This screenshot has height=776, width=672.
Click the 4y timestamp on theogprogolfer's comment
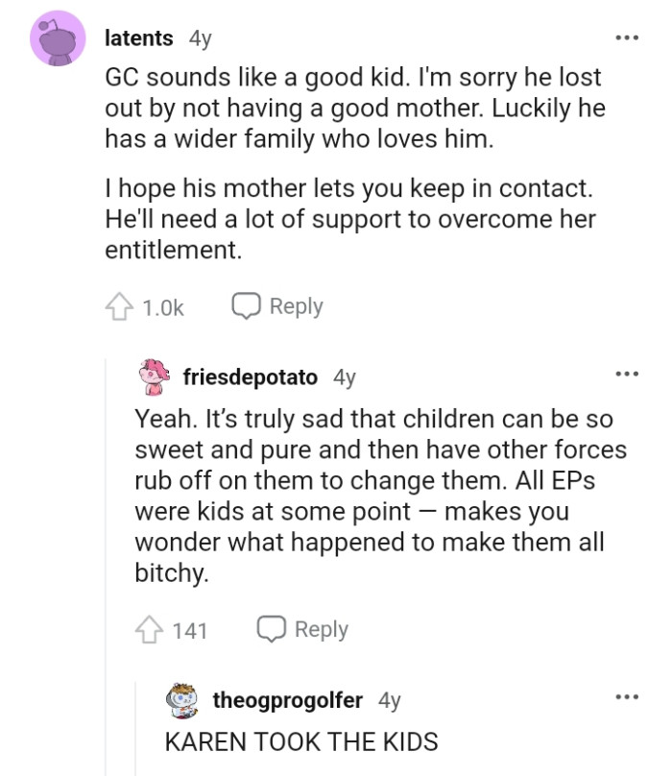click(x=385, y=700)
